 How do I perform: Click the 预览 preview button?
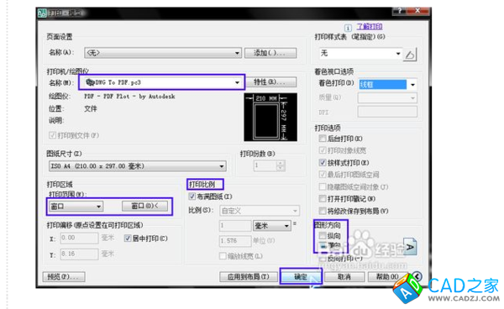point(64,276)
